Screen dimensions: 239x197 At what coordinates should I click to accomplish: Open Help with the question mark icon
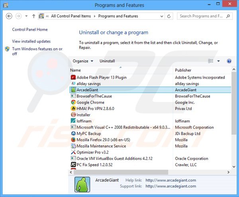(x=229, y=61)
